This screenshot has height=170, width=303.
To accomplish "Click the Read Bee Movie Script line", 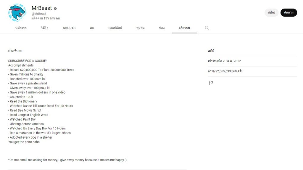I will [x=25, y=110].
